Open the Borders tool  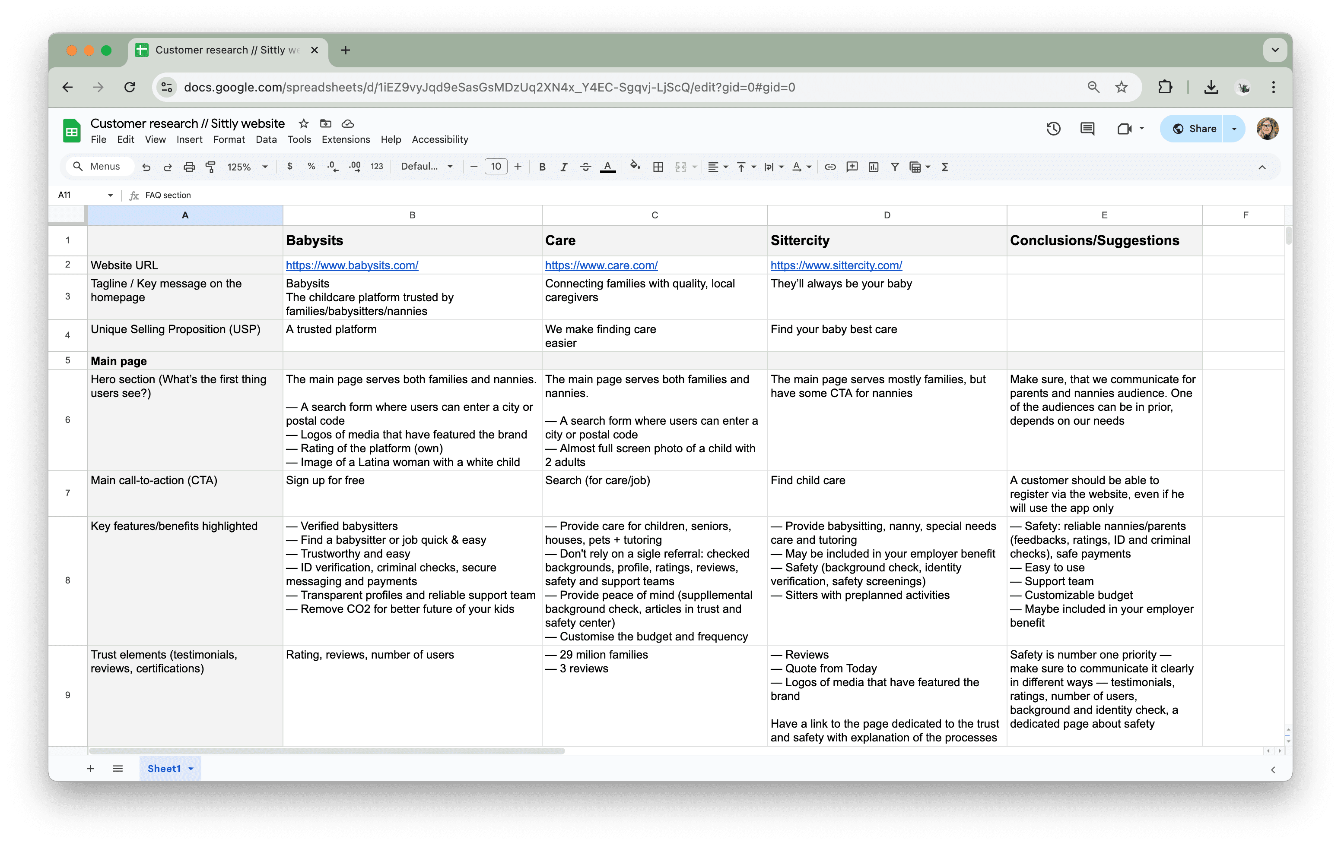pos(658,167)
